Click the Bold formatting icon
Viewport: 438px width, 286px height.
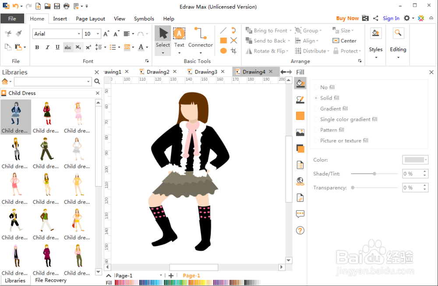pos(37,47)
